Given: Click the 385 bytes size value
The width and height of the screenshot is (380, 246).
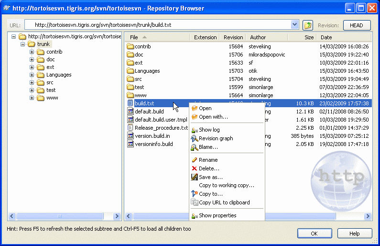Looking at the screenshot, I should [x=302, y=136].
